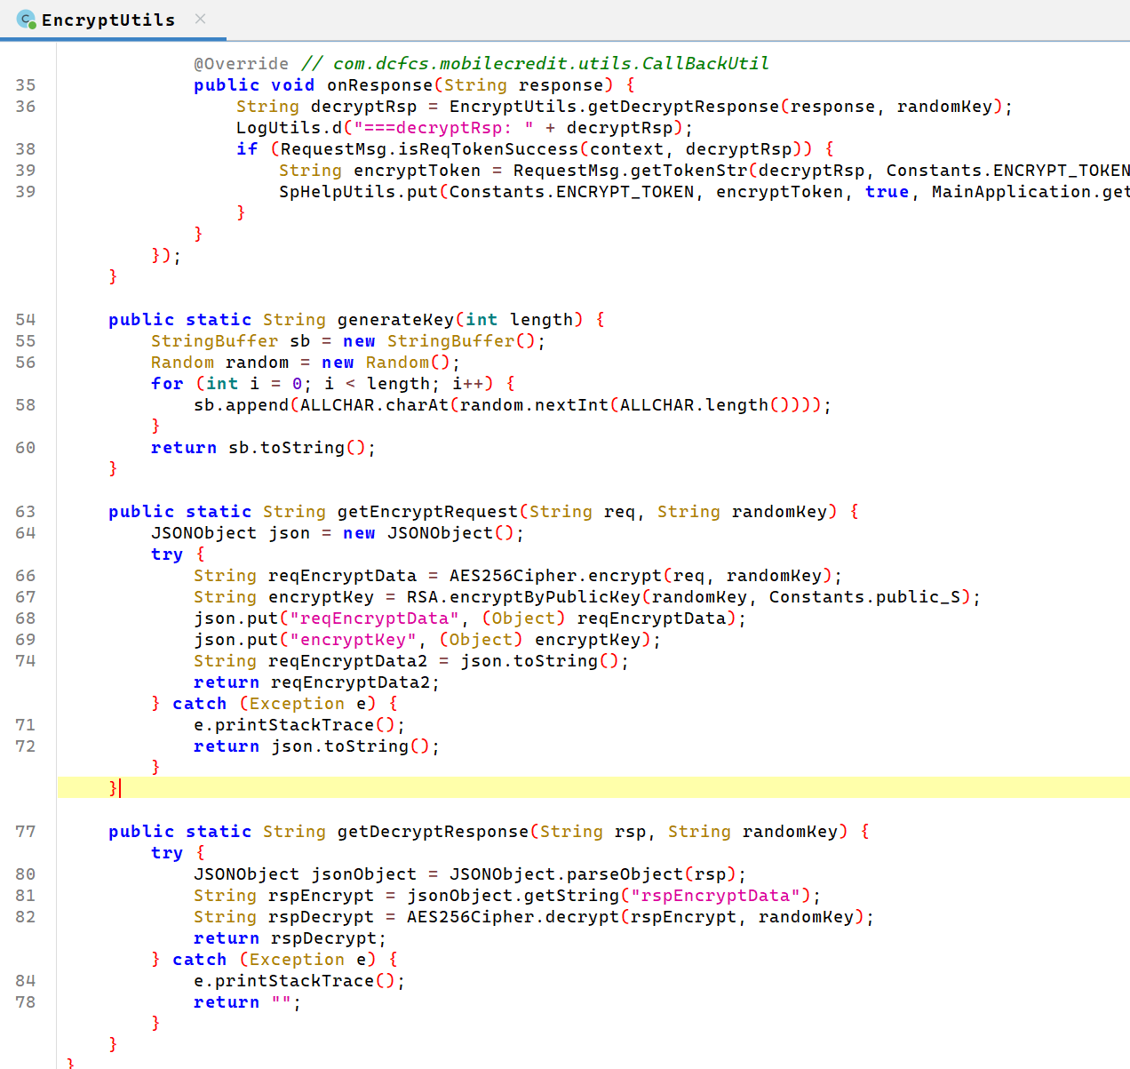The width and height of the screenshot is (1130, 1069).
Task: Click line number 82 in the gutter
Action: 26,917
